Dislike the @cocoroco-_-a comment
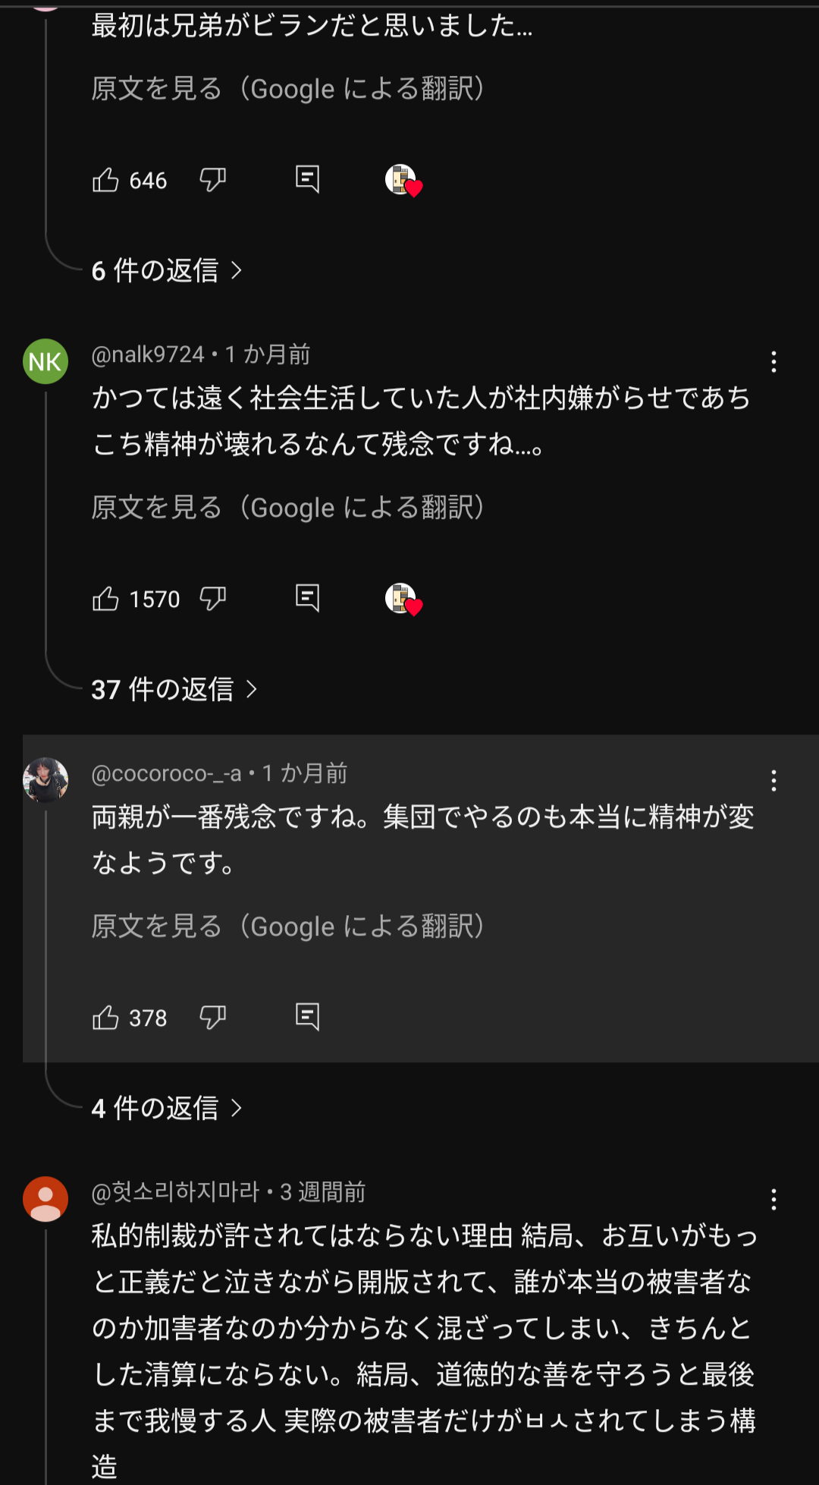The height and width of the screenshot is (1485, 819). [213, 1018]
